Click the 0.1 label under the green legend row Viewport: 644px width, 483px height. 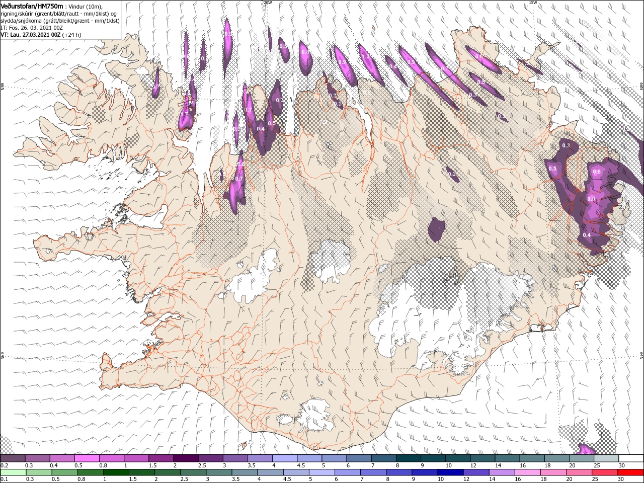(4, 479)
